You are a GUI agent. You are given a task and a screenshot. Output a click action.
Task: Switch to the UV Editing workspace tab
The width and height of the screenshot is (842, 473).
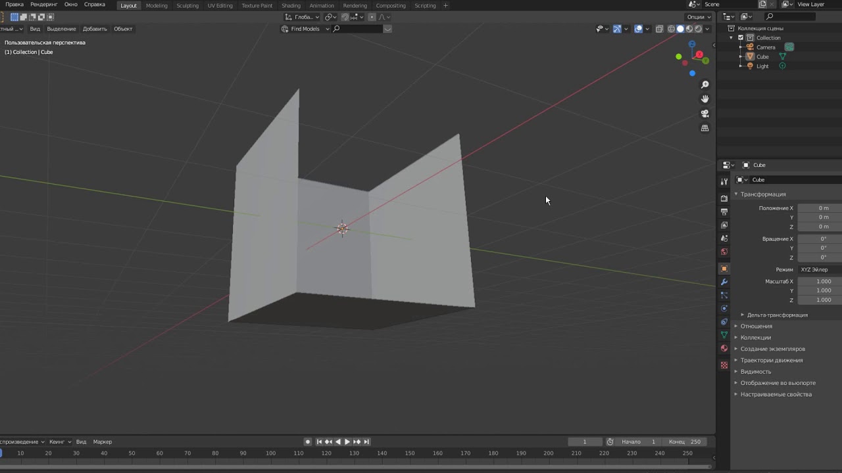[220, 5]
